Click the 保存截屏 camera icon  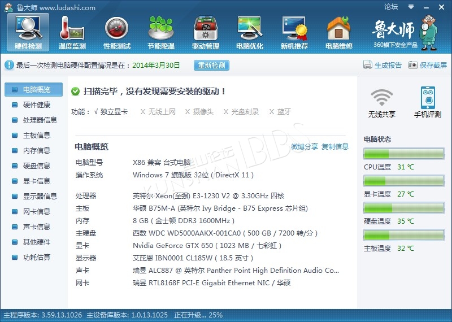pyautogui.click(x=413, y=65)
